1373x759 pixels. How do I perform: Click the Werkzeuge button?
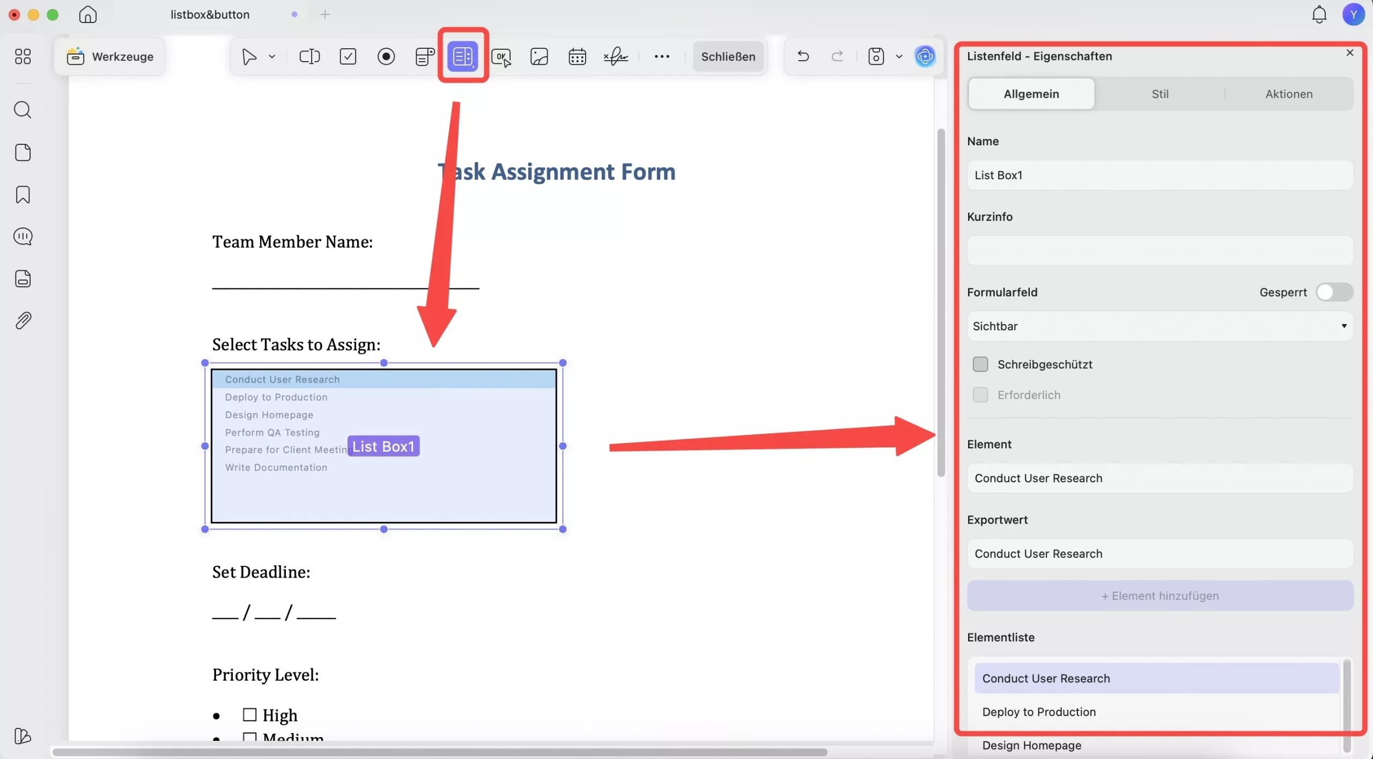[110, 56]
